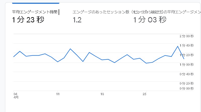Click the 04 date label on the x-axis
Image resolution: width=201 pixels, height=112 pixels.
[x=15, y=94]
